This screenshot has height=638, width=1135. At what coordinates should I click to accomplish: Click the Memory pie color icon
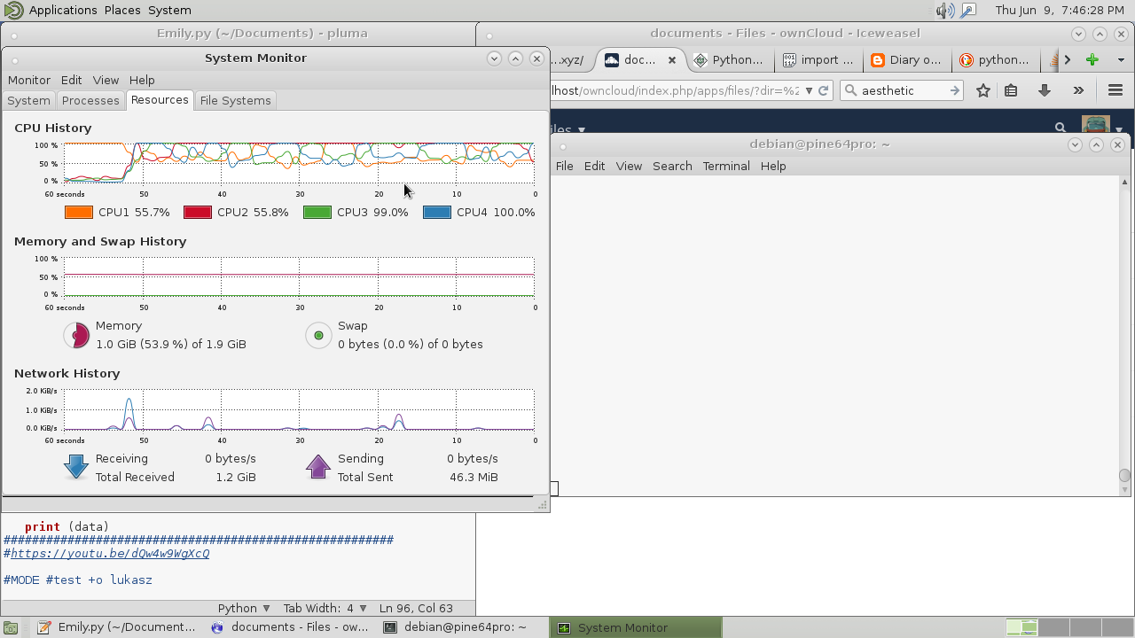[77, 335]
